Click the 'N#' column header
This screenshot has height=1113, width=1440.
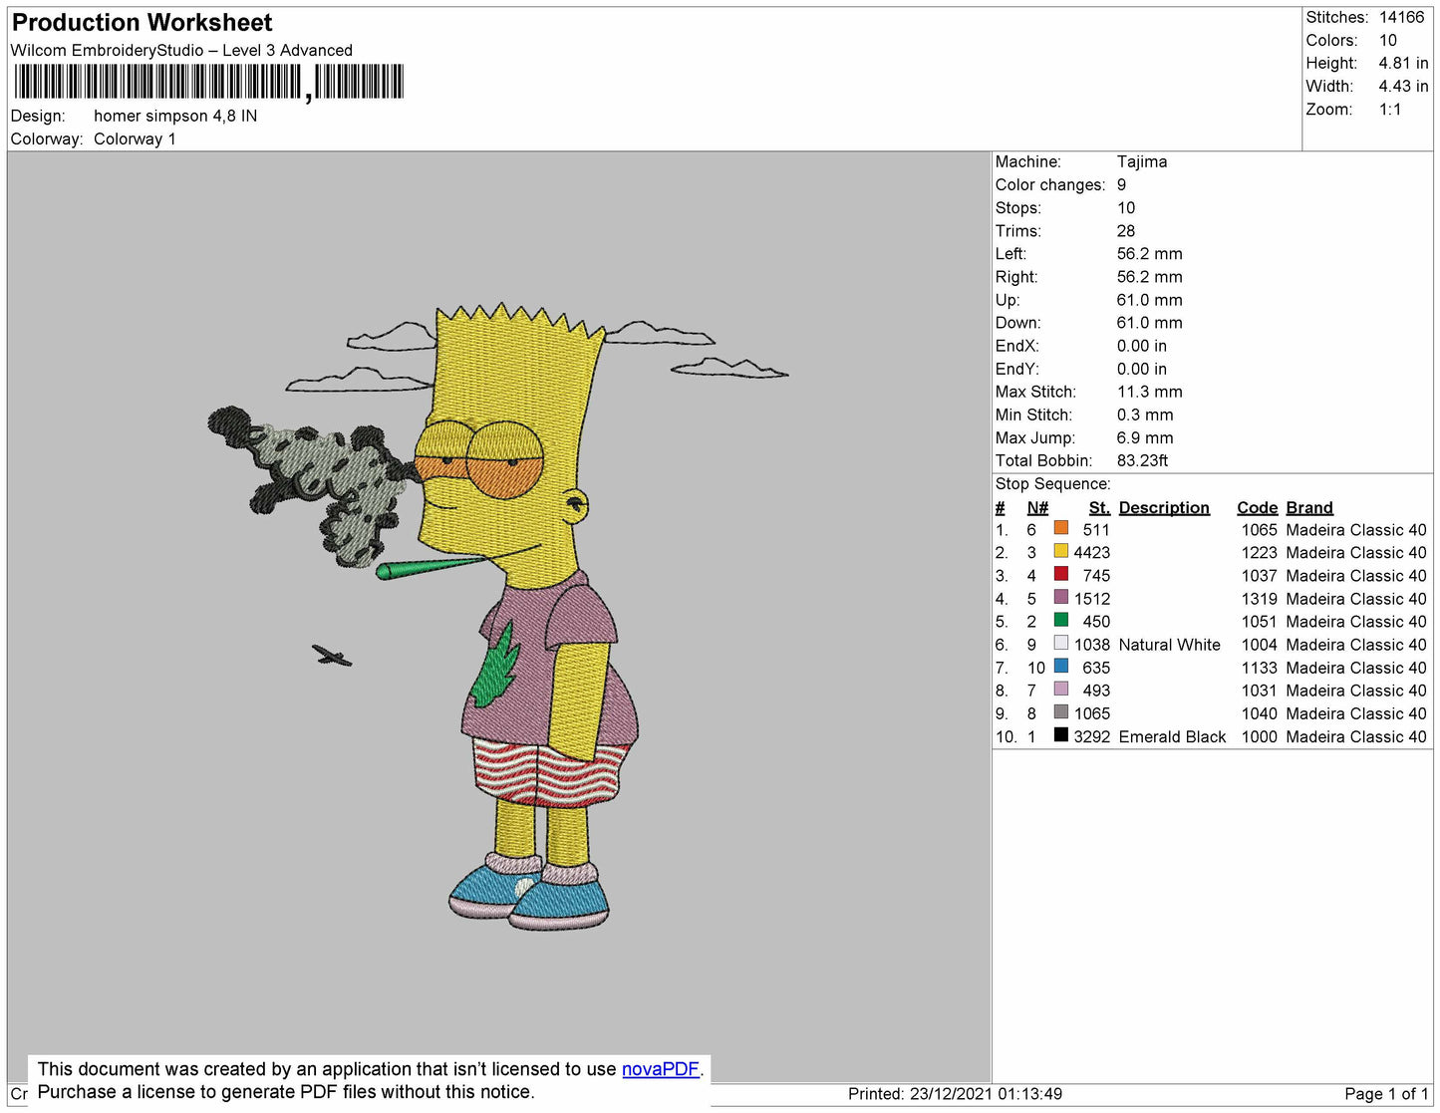click(x=1037, y=507)
